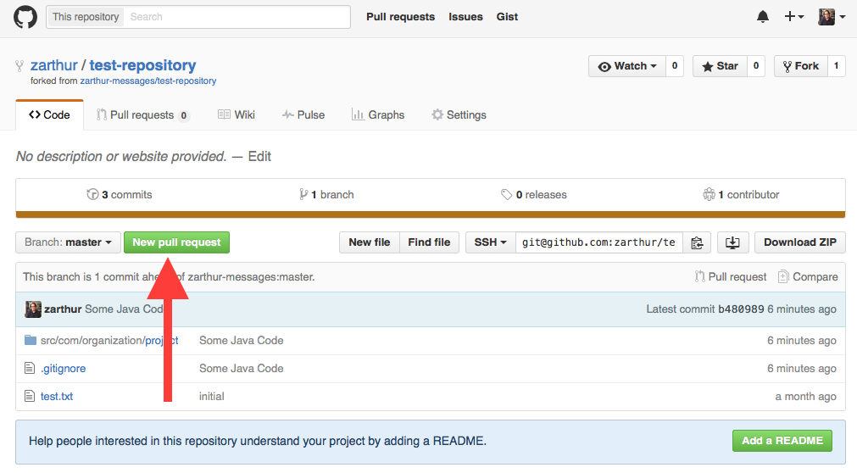View the 1 contributor page
This screenshot has width=857, height=473.
(741, 195)
